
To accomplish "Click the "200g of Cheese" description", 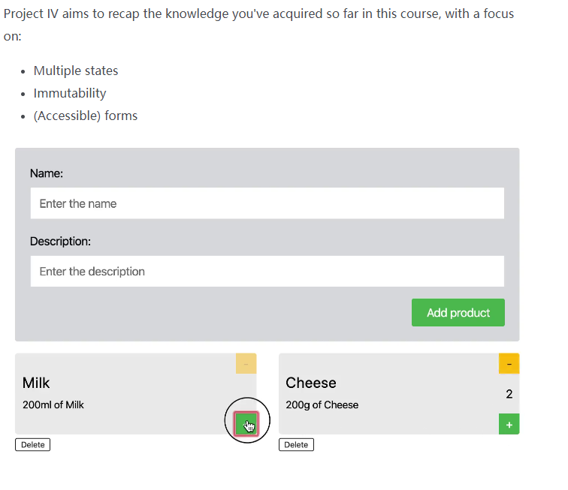I will coord(322,405).
